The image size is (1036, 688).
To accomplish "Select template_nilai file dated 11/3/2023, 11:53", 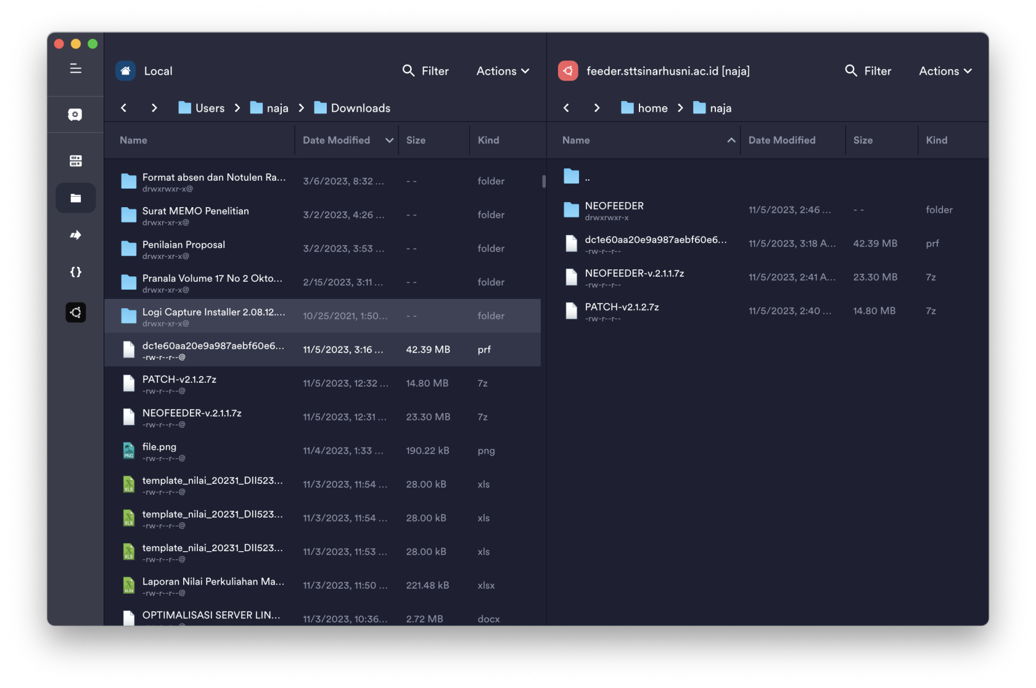I will pyautogui.click(x=323, y=552).
